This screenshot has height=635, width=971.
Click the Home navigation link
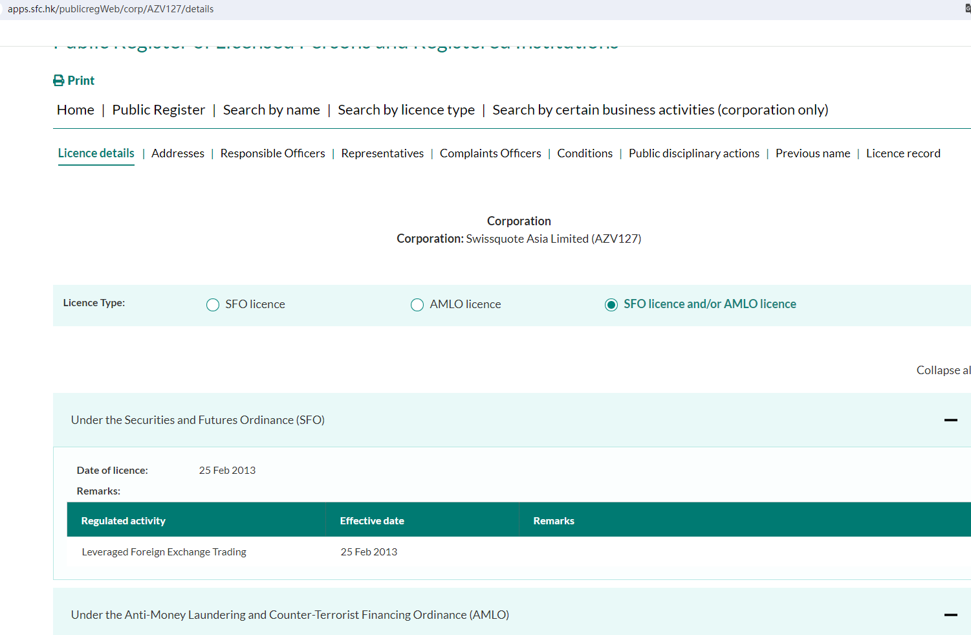coord(76,110)
